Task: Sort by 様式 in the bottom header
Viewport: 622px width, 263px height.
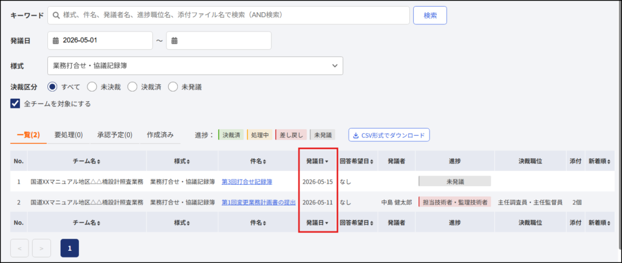Action: pos(182,222)
